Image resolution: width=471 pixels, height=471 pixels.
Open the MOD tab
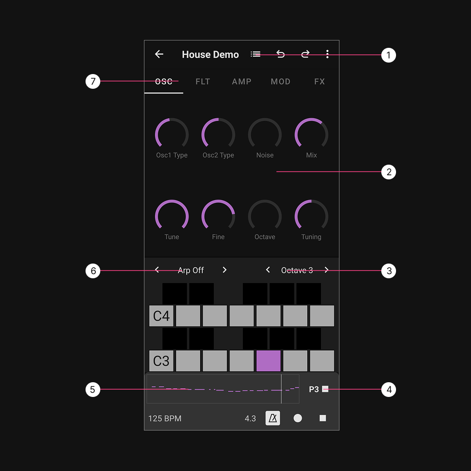281,81
